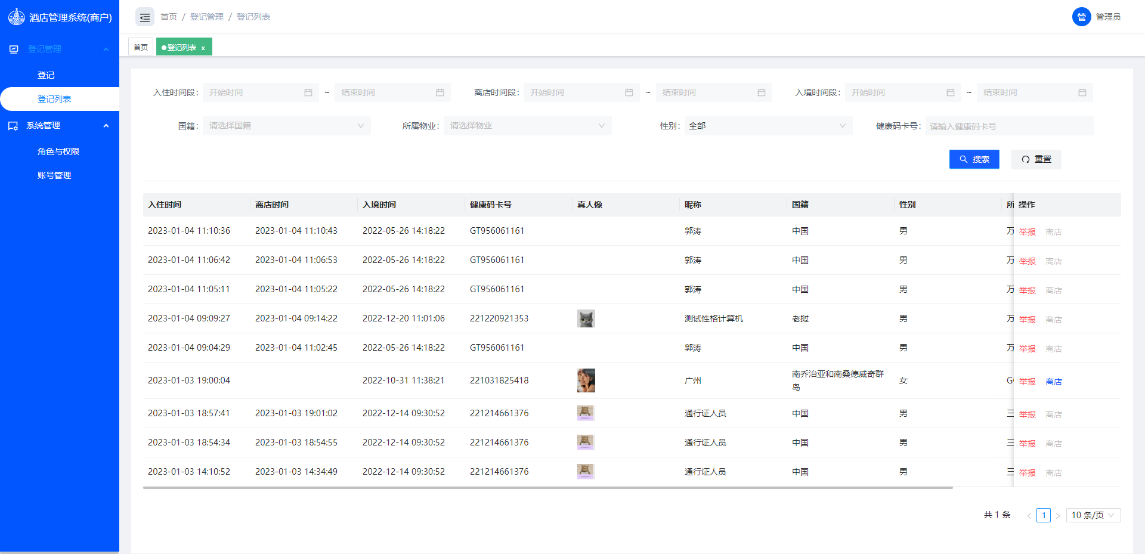Go to previous page arrow

coord(1029,515)
